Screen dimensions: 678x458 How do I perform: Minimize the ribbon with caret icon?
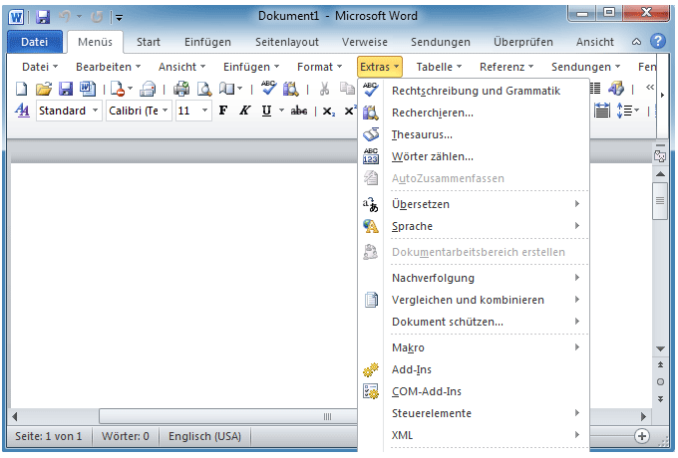636,42
